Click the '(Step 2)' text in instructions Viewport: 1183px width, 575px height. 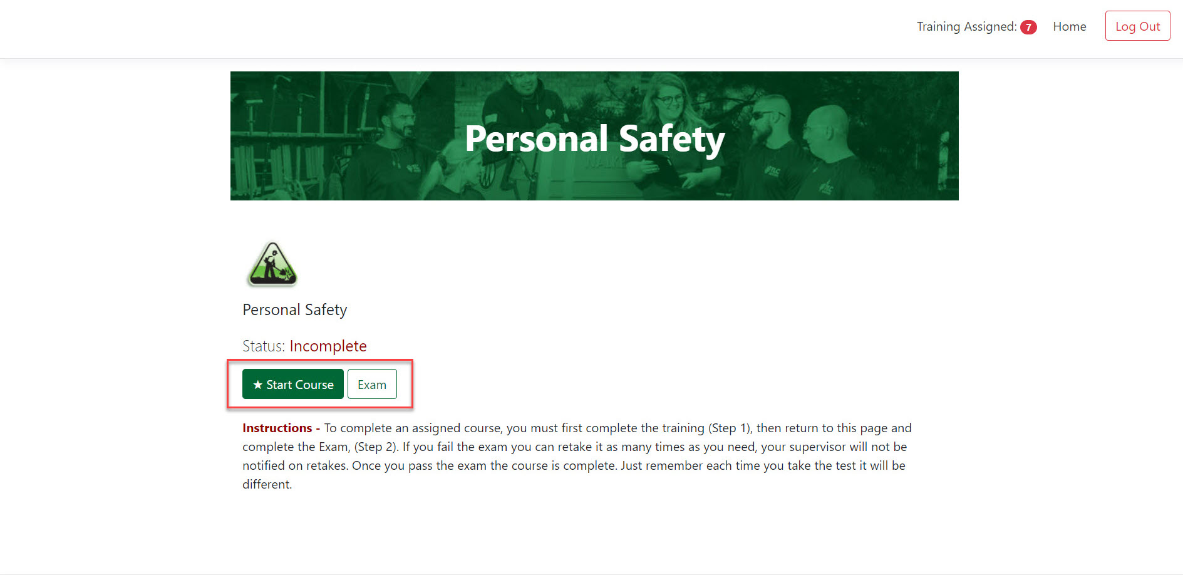(376, 447)
